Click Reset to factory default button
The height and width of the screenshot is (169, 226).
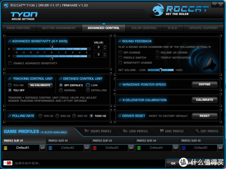205,116
